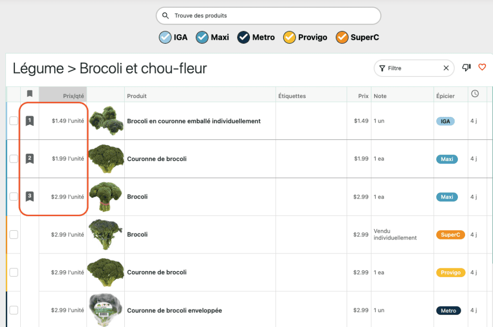Viewport: 493px width, 327px height.
Task: Click the clock column header icon
Action: 475,94
